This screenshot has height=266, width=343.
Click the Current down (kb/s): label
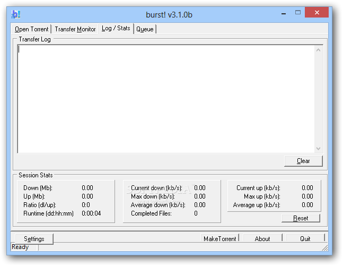tap(156, 188)
